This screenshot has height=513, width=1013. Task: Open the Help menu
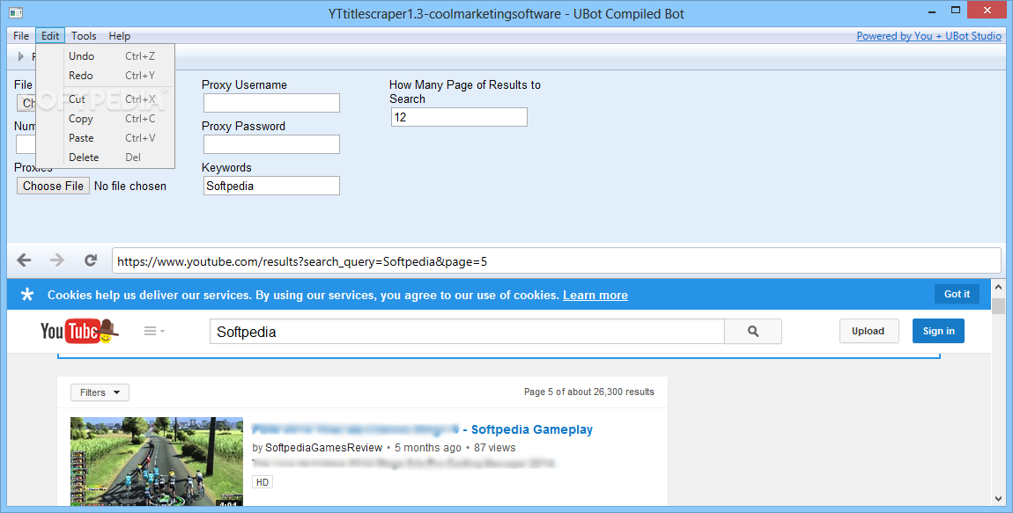[120, 36]
